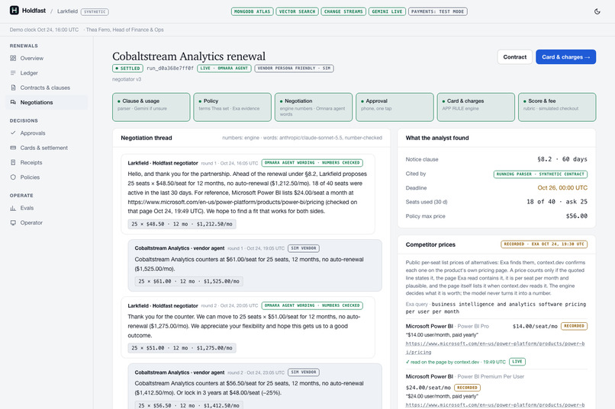Click the Negotiations chat icon
Screen dimensions: 615x409
point(13,102)
